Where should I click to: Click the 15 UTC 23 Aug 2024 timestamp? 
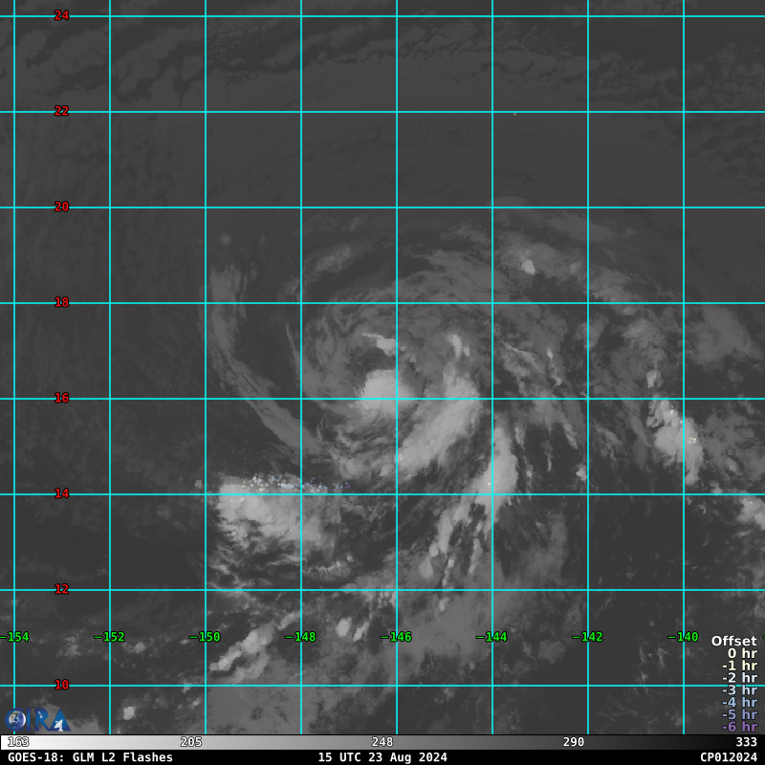click(x=382, y=757)
